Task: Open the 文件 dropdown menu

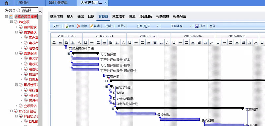Action: click(x=57, y=26)
